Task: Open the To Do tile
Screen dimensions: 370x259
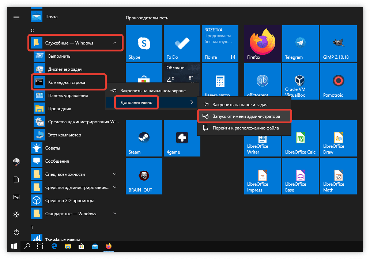Action: (x=182, y=43)
